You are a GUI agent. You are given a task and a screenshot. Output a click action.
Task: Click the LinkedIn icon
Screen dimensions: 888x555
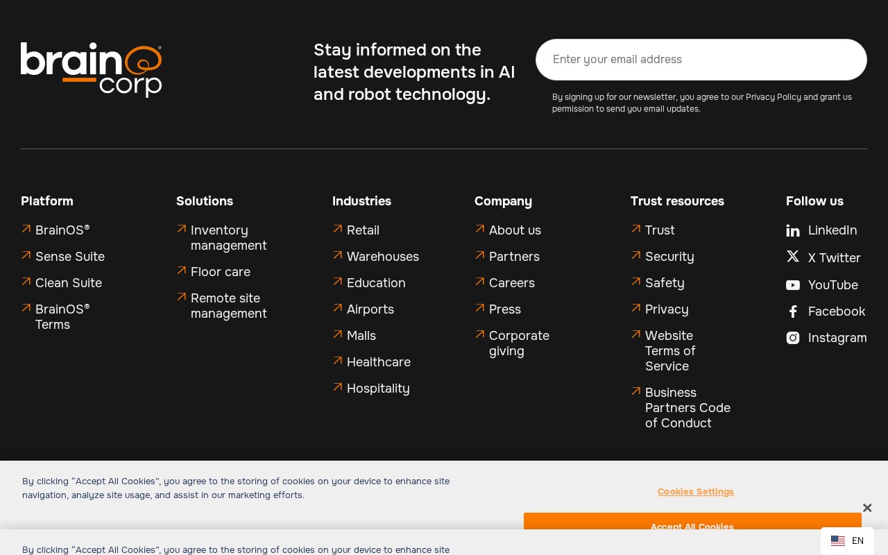pyautogui.click(x=793, y=230)
